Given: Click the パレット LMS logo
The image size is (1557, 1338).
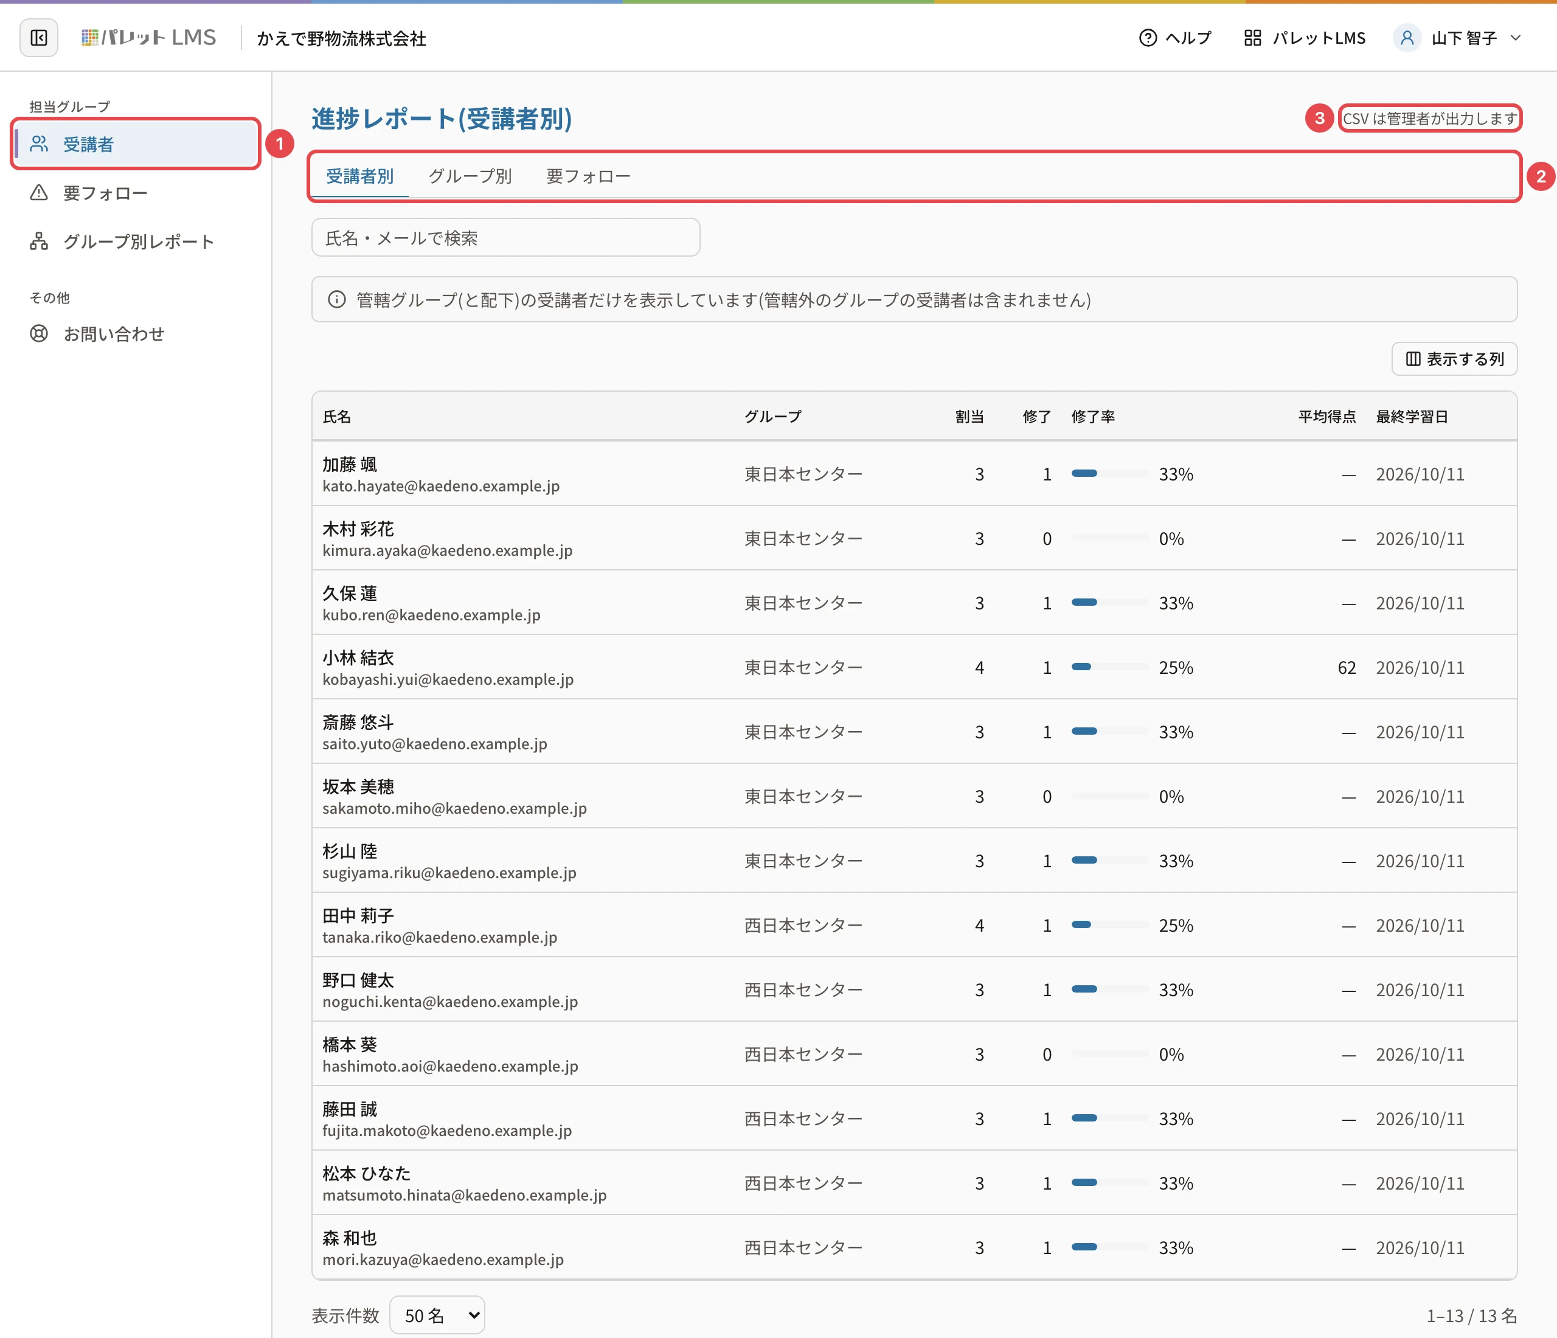Looking at the screenshot, I should pyautogui.click(x=149, y=38).
